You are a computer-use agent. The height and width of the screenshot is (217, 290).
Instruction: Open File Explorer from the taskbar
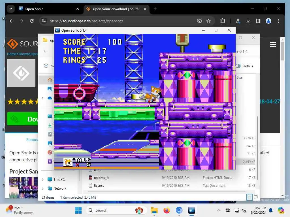(x=154, y=210)
